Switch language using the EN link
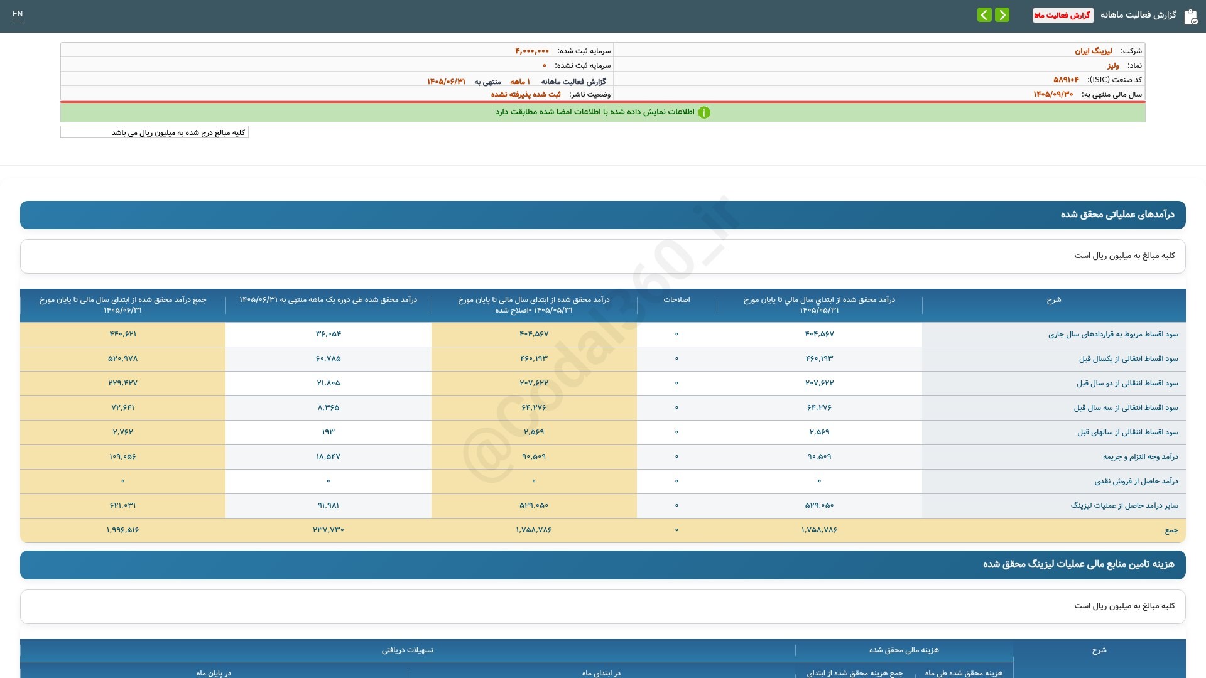Viewport: 1206px width, 678px height. [x=18, y=14]
